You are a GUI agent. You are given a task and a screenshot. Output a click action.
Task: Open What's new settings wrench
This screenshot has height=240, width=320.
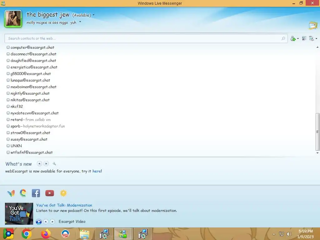click(x=54, y=164)
